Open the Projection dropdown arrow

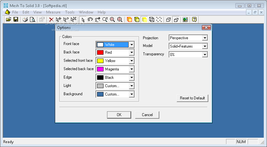tap(205, 38)
